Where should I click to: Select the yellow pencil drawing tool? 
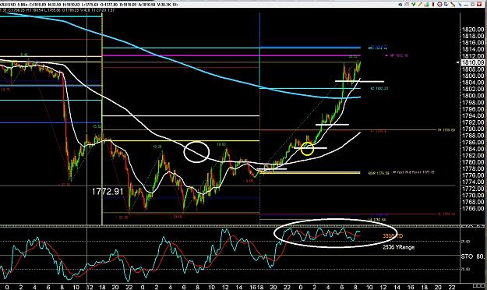click(x=420, y=5)
